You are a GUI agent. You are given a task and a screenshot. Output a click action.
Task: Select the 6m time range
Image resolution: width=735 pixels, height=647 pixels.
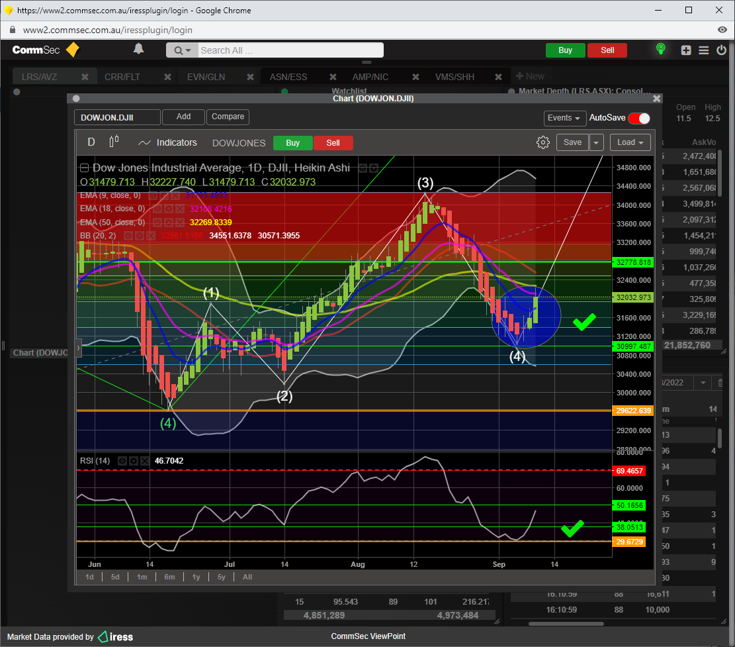pyautogui.click(x=169, y=577)
